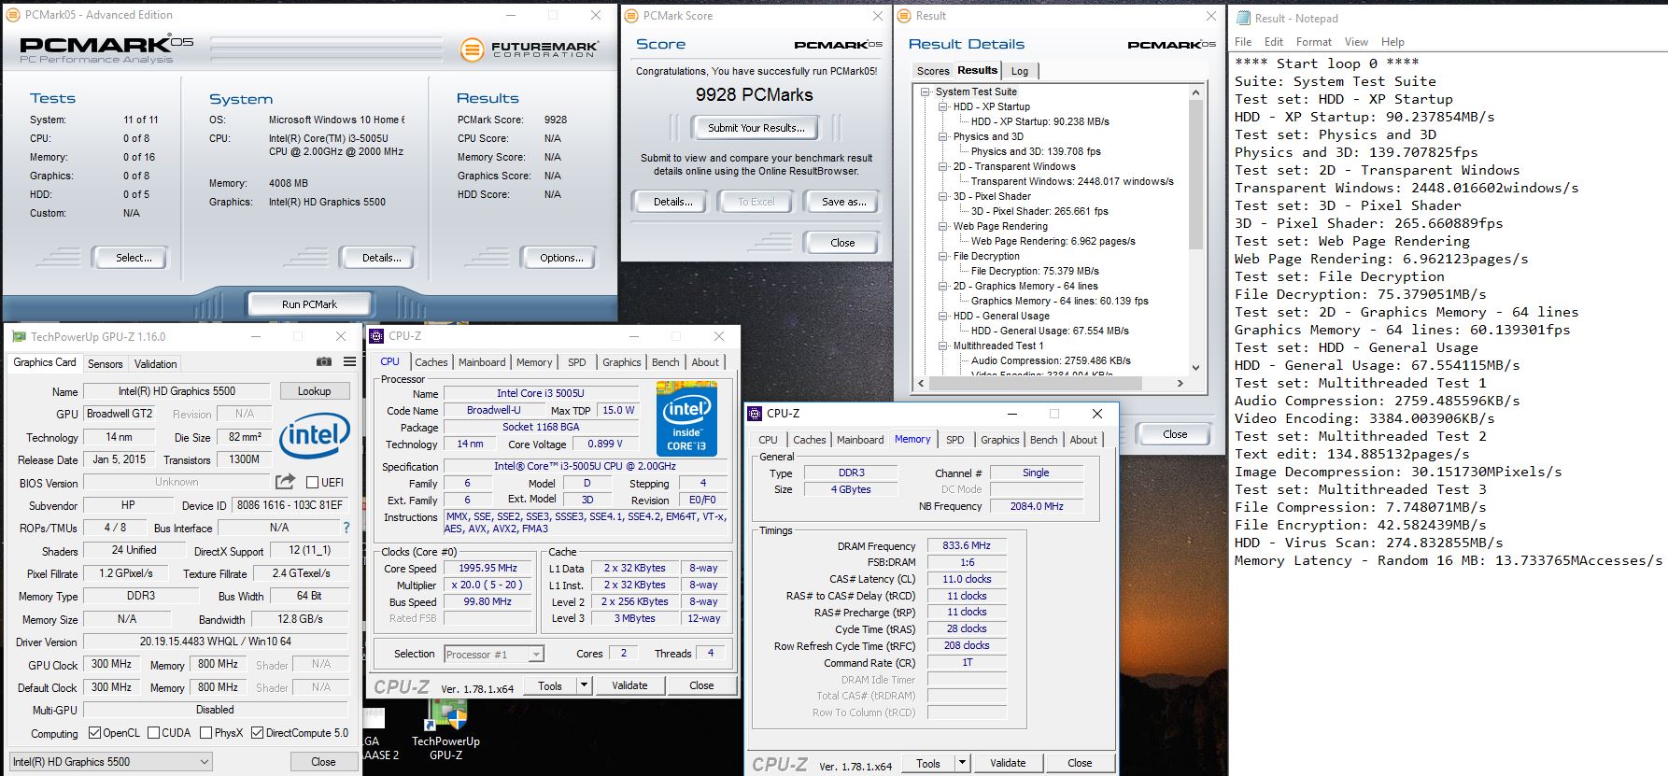The image size is (1668, 776).
Task: Open File menu in Notepad
Action: tap(1243, 42)
